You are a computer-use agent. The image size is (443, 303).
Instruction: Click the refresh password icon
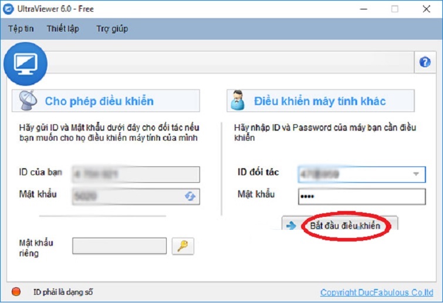(190, 196)
